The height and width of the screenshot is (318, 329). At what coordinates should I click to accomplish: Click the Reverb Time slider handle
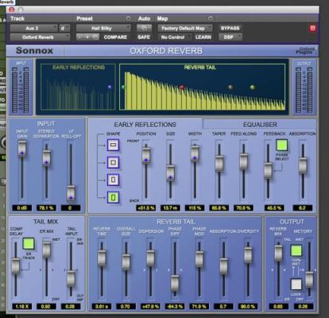coord(102,258)
